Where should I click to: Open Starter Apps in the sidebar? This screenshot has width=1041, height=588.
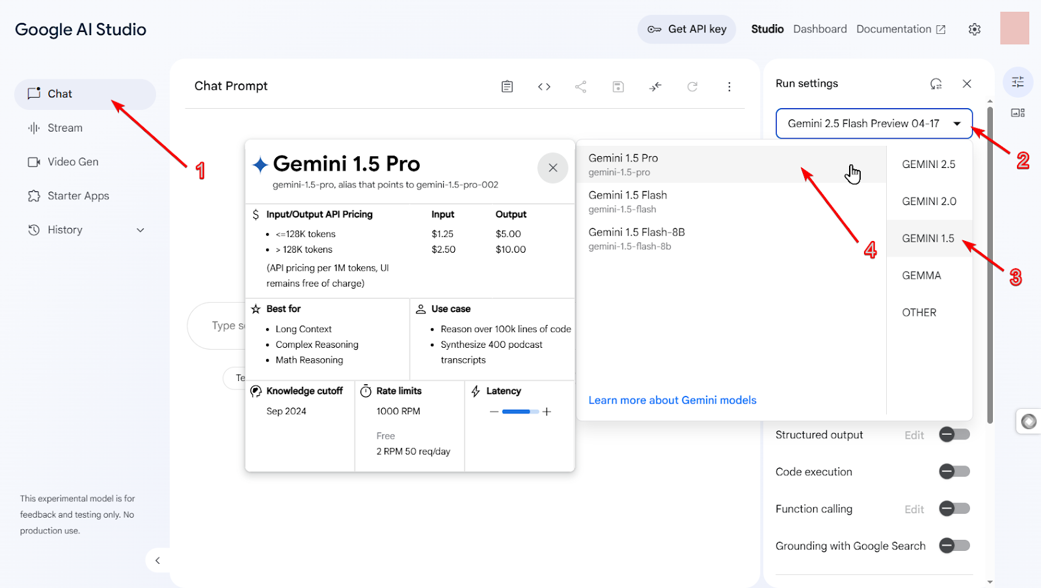(x=85, y=196)
